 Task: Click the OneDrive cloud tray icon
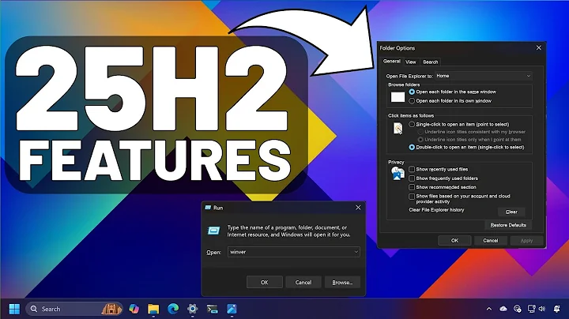[503, 309]
